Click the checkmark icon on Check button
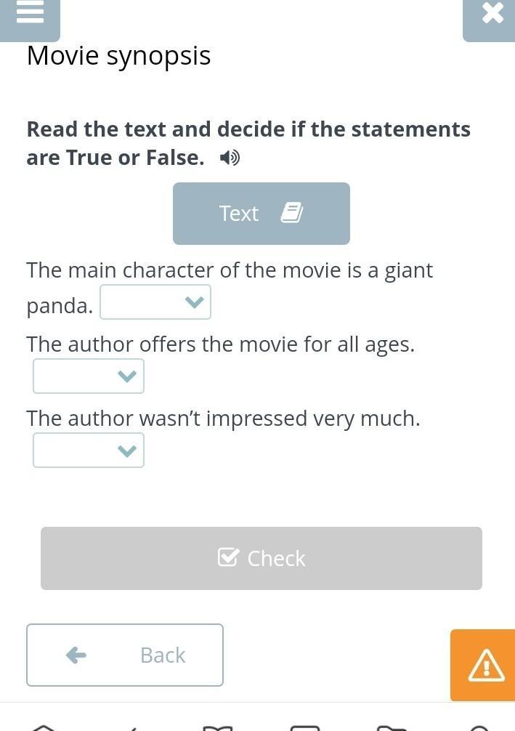 click(x=228, y=557)
